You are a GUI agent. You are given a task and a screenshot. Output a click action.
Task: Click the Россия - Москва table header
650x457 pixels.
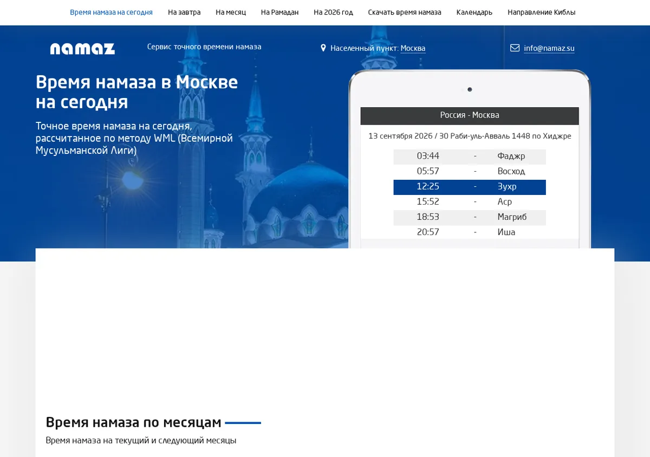(470, 115)
